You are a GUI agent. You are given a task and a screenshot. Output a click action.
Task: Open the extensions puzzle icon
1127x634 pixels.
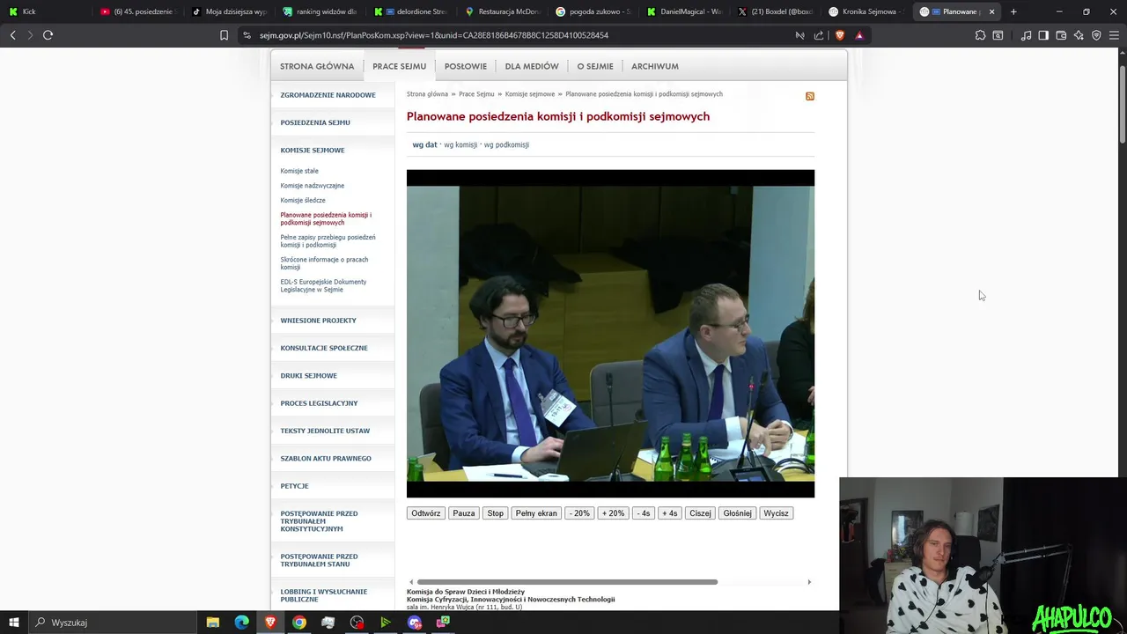980,35
